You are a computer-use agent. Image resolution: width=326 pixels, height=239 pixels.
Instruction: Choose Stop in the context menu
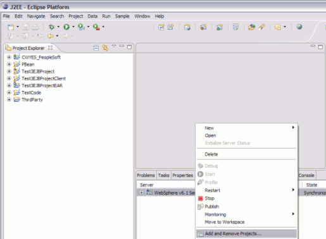tap(247, 199)
